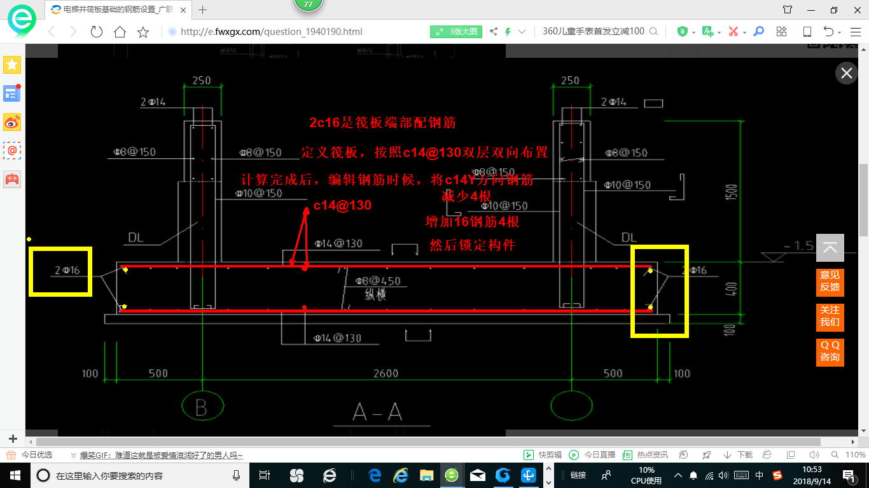The image size is (869, 488).
Task: Click the blue key password manager icon
Action: click(x=758, y=32)
